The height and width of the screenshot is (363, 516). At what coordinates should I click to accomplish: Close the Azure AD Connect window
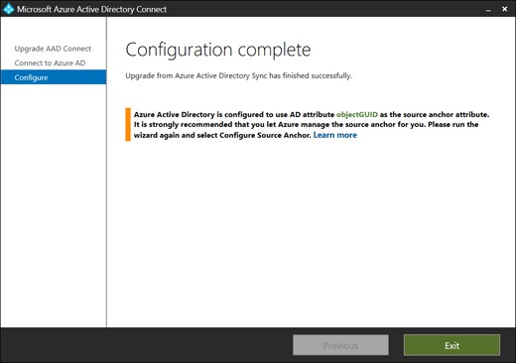tap(505, 9)
